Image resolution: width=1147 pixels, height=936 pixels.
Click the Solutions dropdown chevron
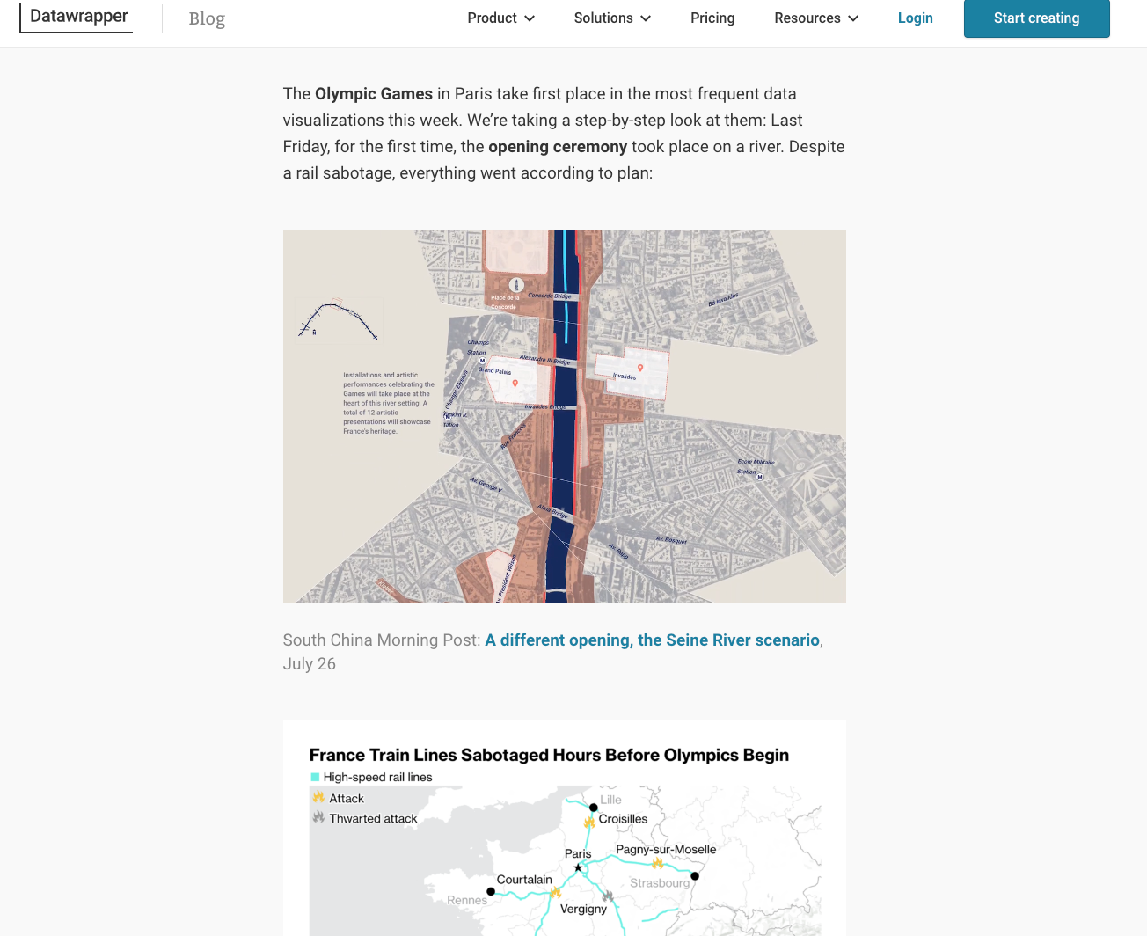coord(646,18)
